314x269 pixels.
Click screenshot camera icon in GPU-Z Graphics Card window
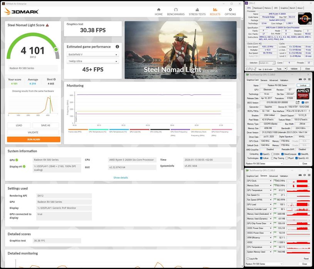click(x=300, y=79)
